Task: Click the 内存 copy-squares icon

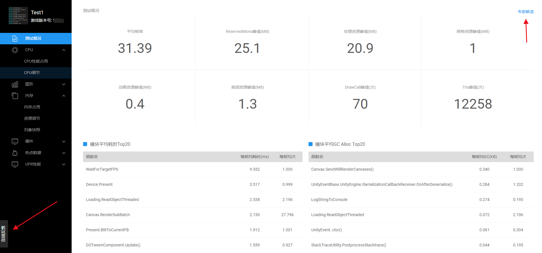Action: pyautogui.click(x=15, y=96)
